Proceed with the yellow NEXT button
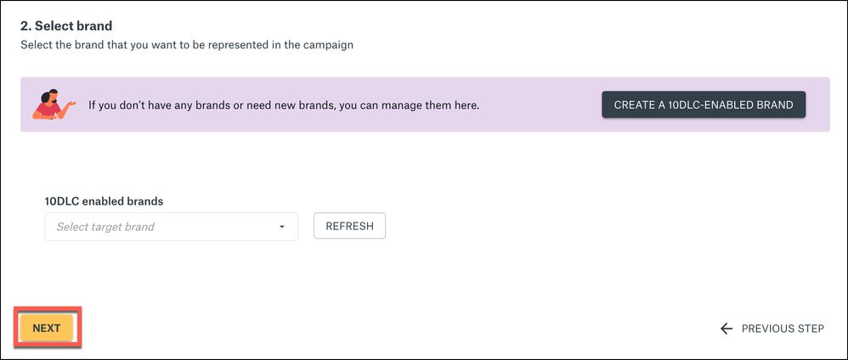Viewport: 848px width, 360px height. 47,329
